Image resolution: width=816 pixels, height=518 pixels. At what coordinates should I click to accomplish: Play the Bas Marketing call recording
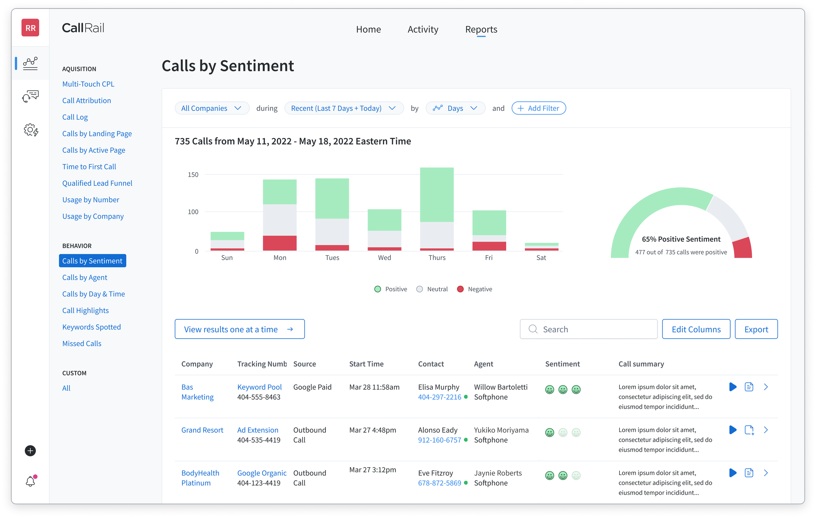click(x=733, y=387)
